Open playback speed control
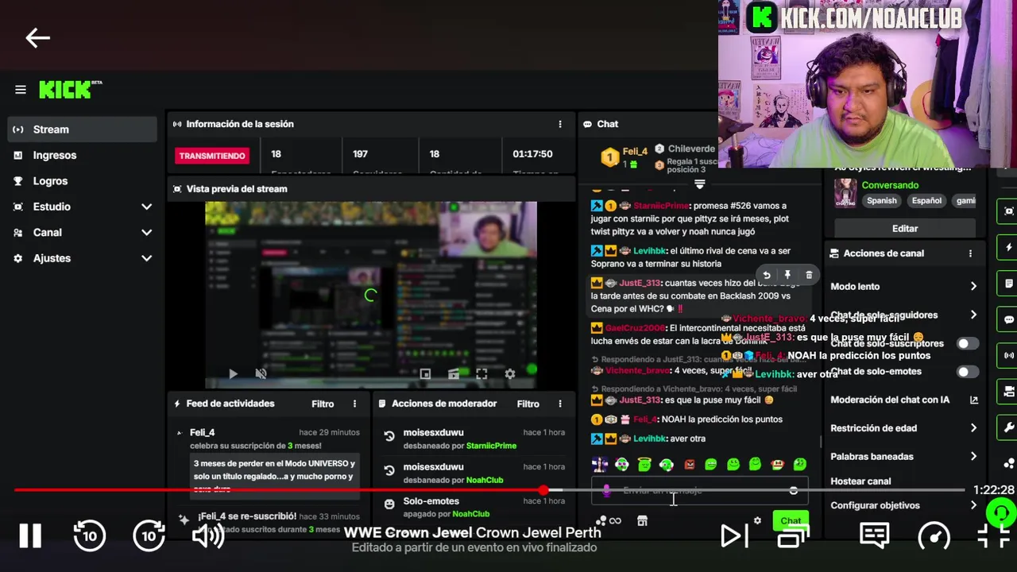The height and width of the screenshot is (572, 1017). click(934, 537)
